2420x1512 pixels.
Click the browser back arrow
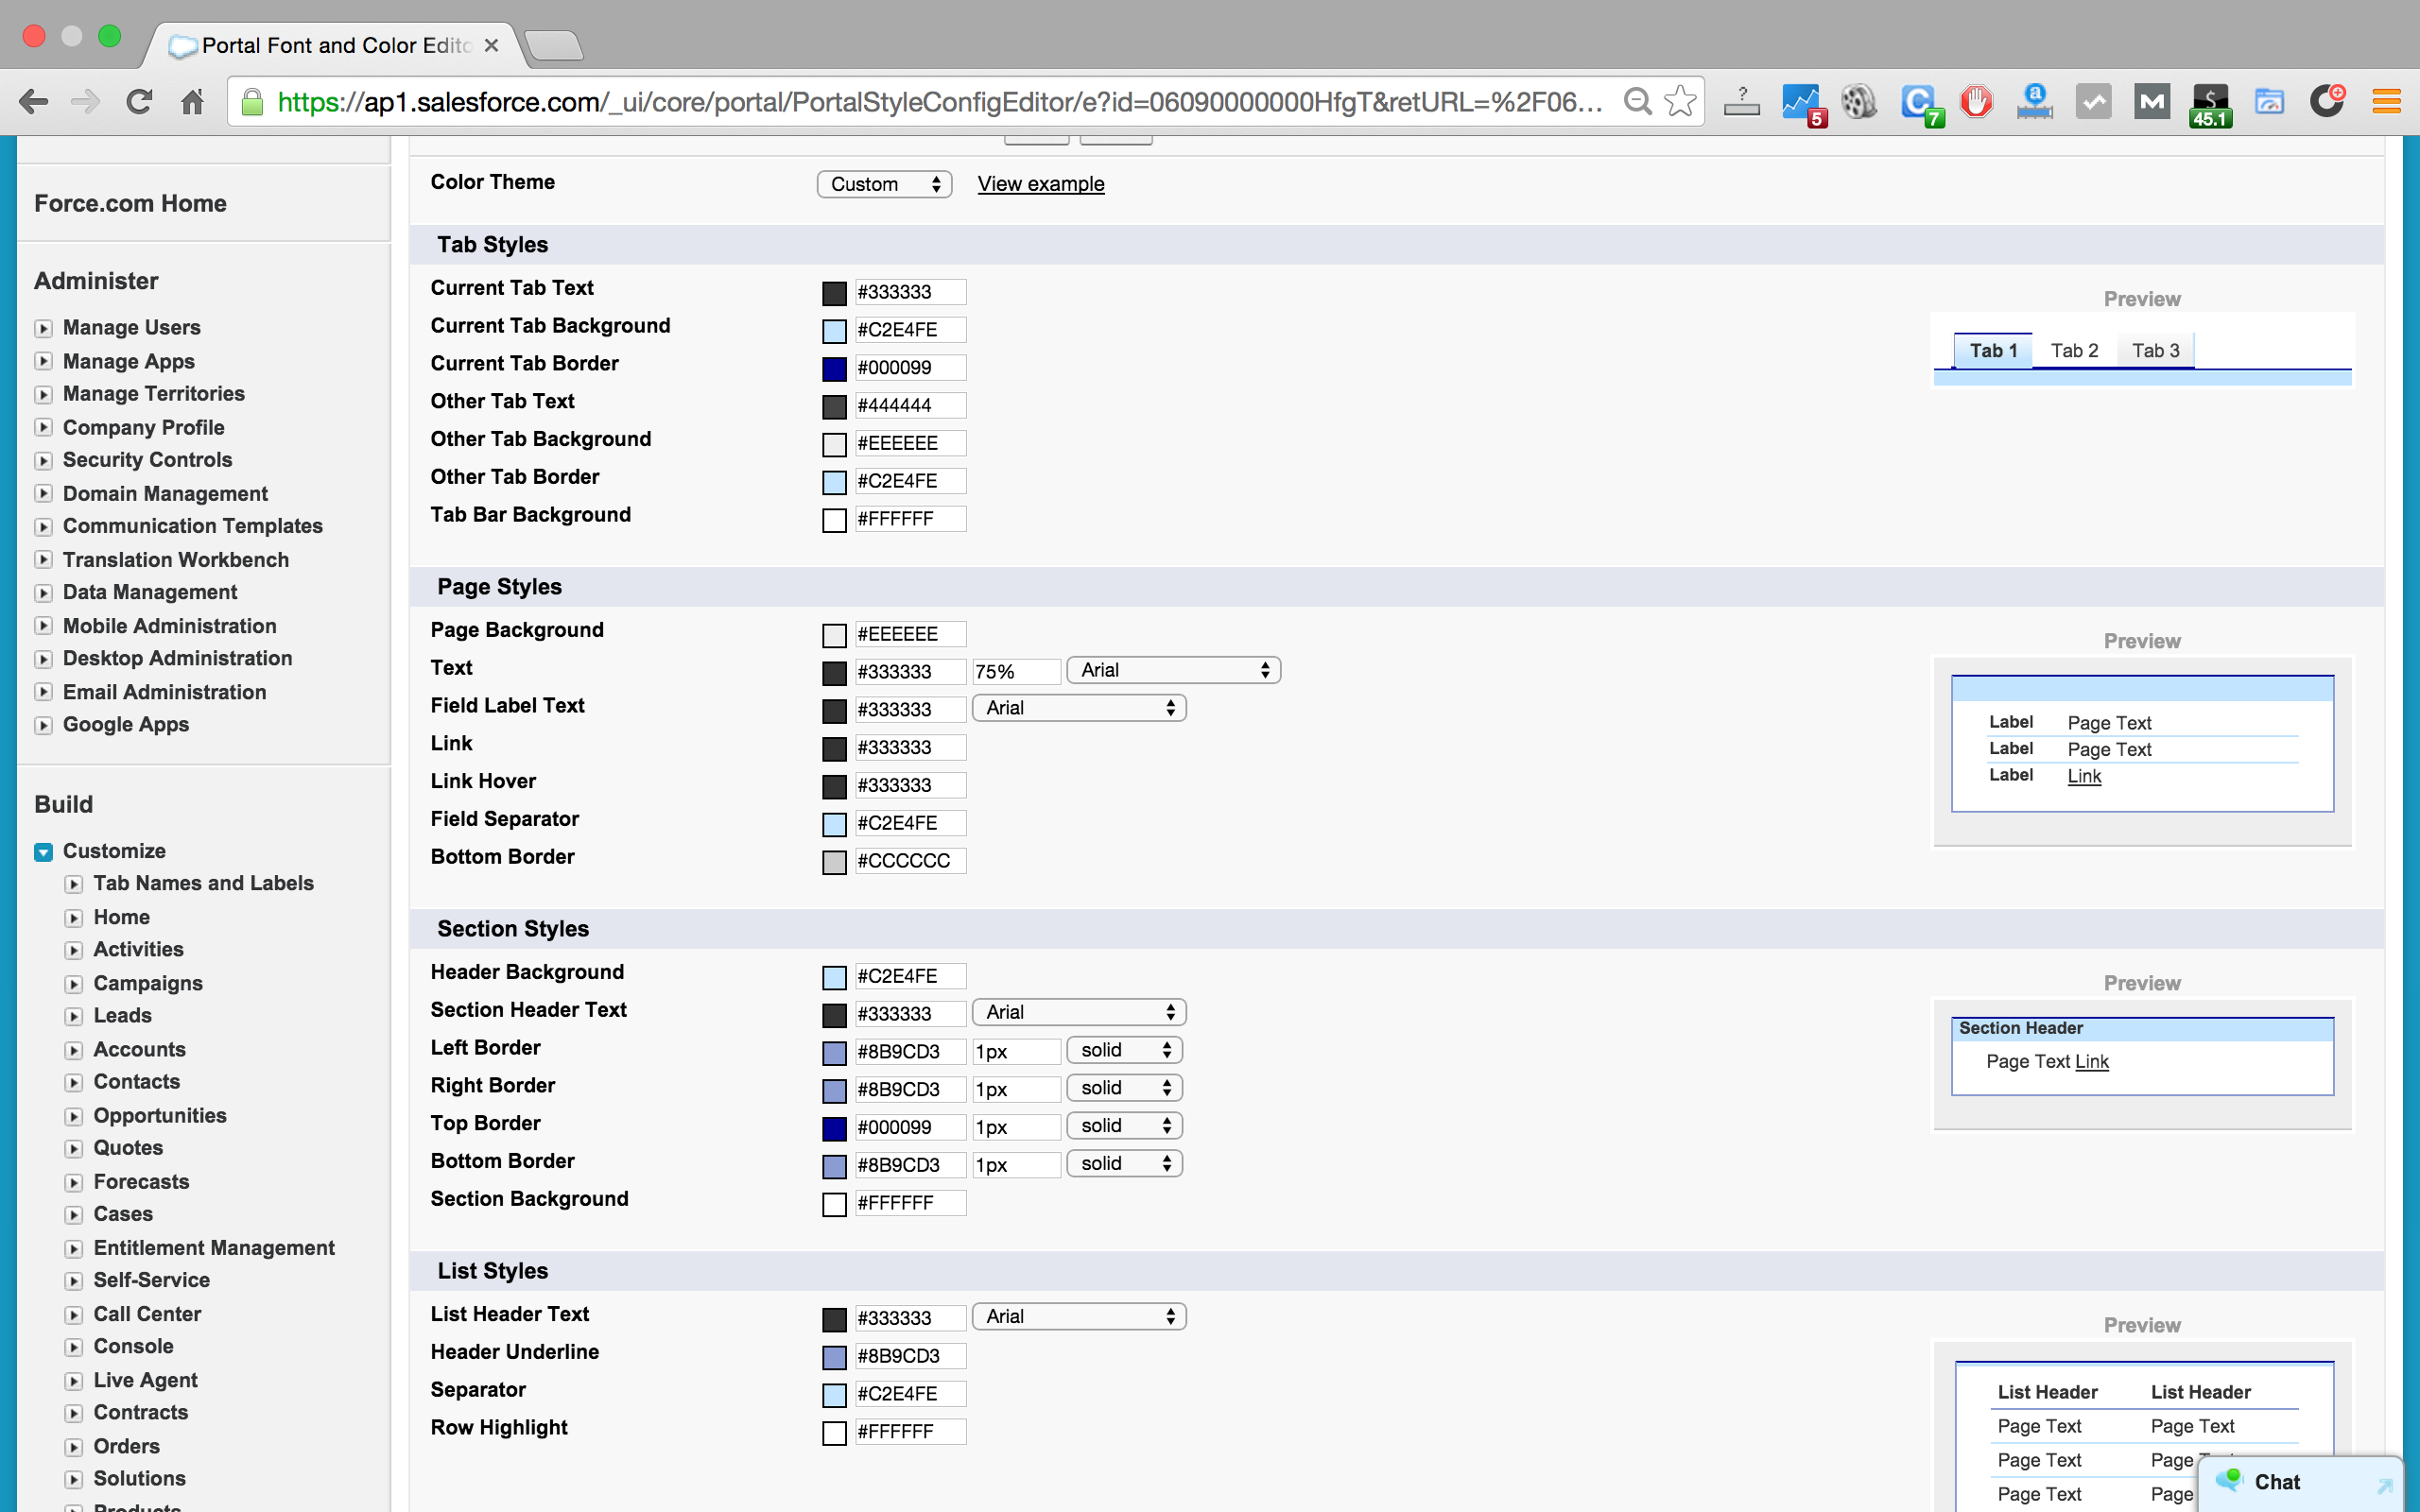[34, 101]
